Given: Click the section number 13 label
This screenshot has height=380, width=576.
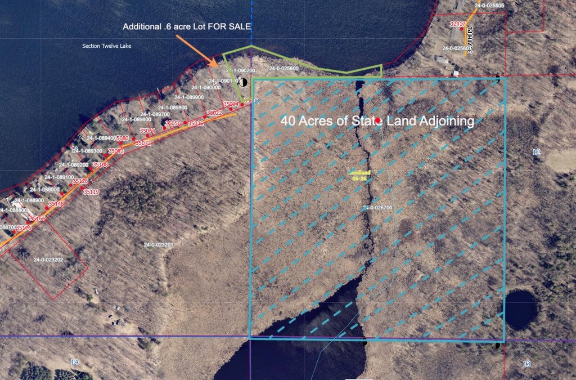Looking at the screenshot, I should pyautogui.click(x=526, y=364).
